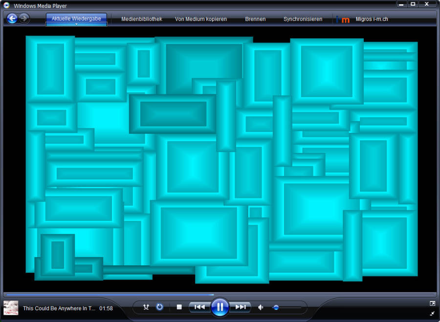Screen dimensions: 440x322
Task: Skip to the next track
Action: (x=241, y=307)
